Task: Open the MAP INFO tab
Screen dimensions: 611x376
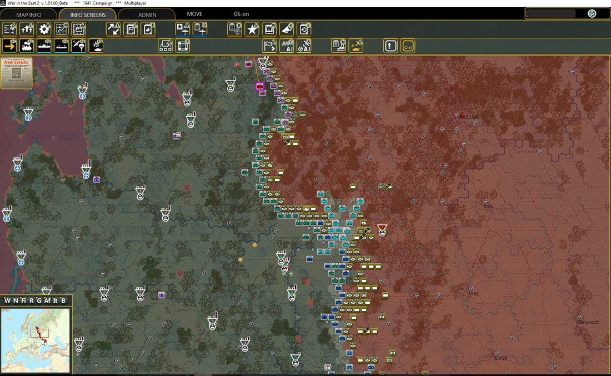Action: point(29,14)
